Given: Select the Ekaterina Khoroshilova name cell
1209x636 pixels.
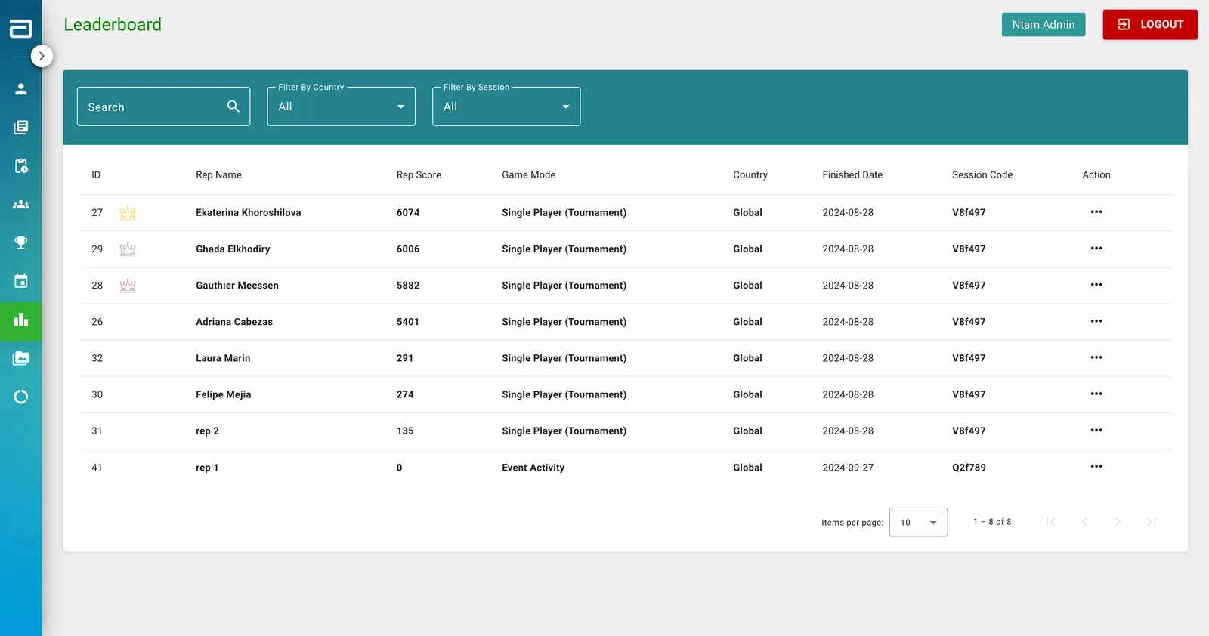Looking at the screenshot, I should [248, 212].
